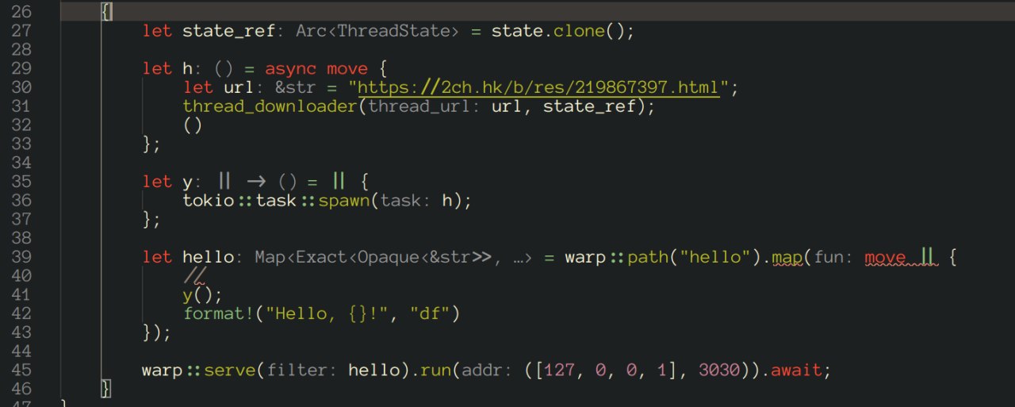Click the Map<Exact<Opaque<&str>>, …> type hint
The height and width of the screenshot is (407, 1015).
coord(393,258)
